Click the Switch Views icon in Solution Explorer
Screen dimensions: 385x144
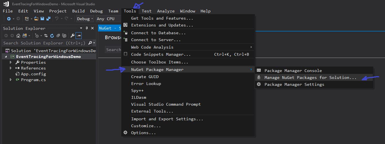click(x=25, y=36)
